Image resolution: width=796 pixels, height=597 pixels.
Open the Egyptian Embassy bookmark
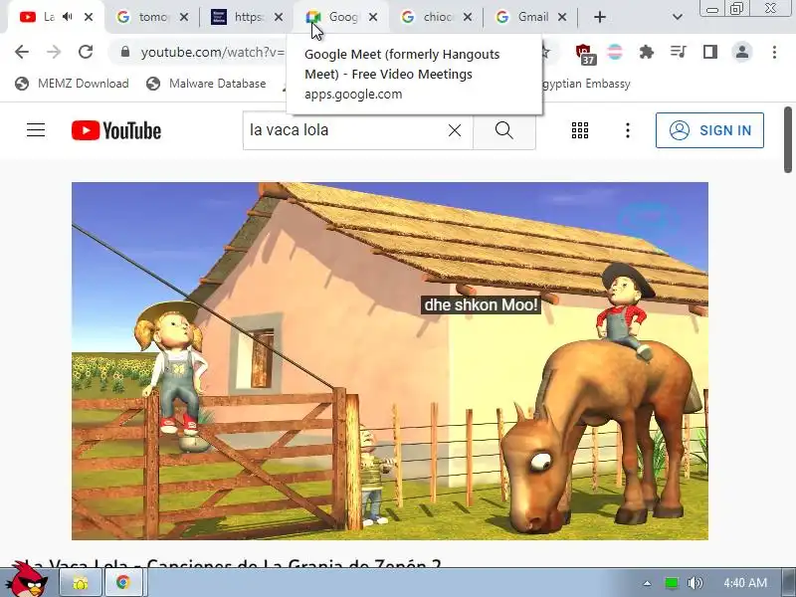tap(587, 84)
